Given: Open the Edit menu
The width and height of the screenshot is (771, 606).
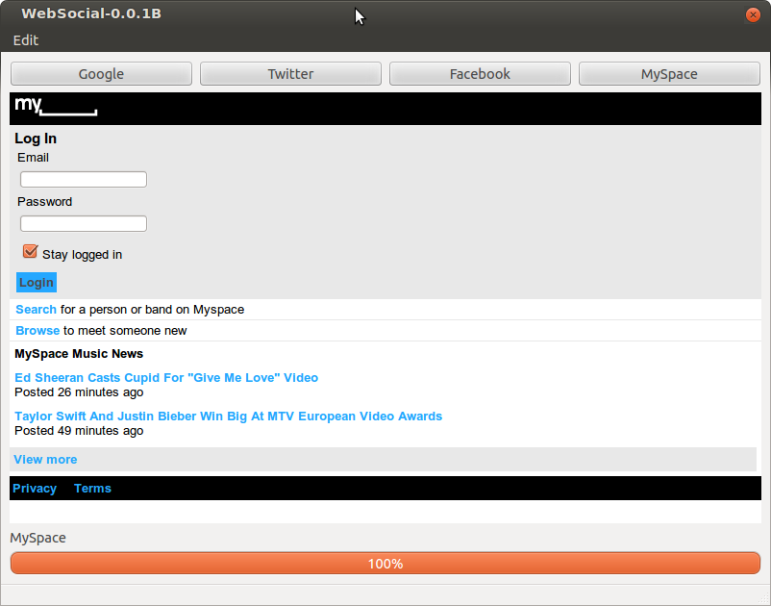Looking at the screenshot, I should [x=26, y=40].
